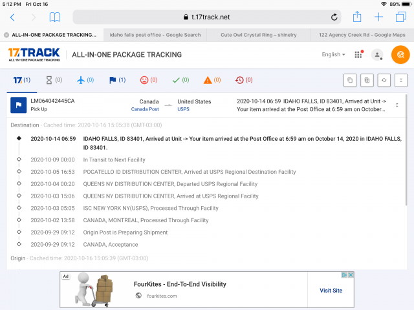
Task: Filter by clock expired (0)
Action: pyautogui.click(x=244, y=80)
